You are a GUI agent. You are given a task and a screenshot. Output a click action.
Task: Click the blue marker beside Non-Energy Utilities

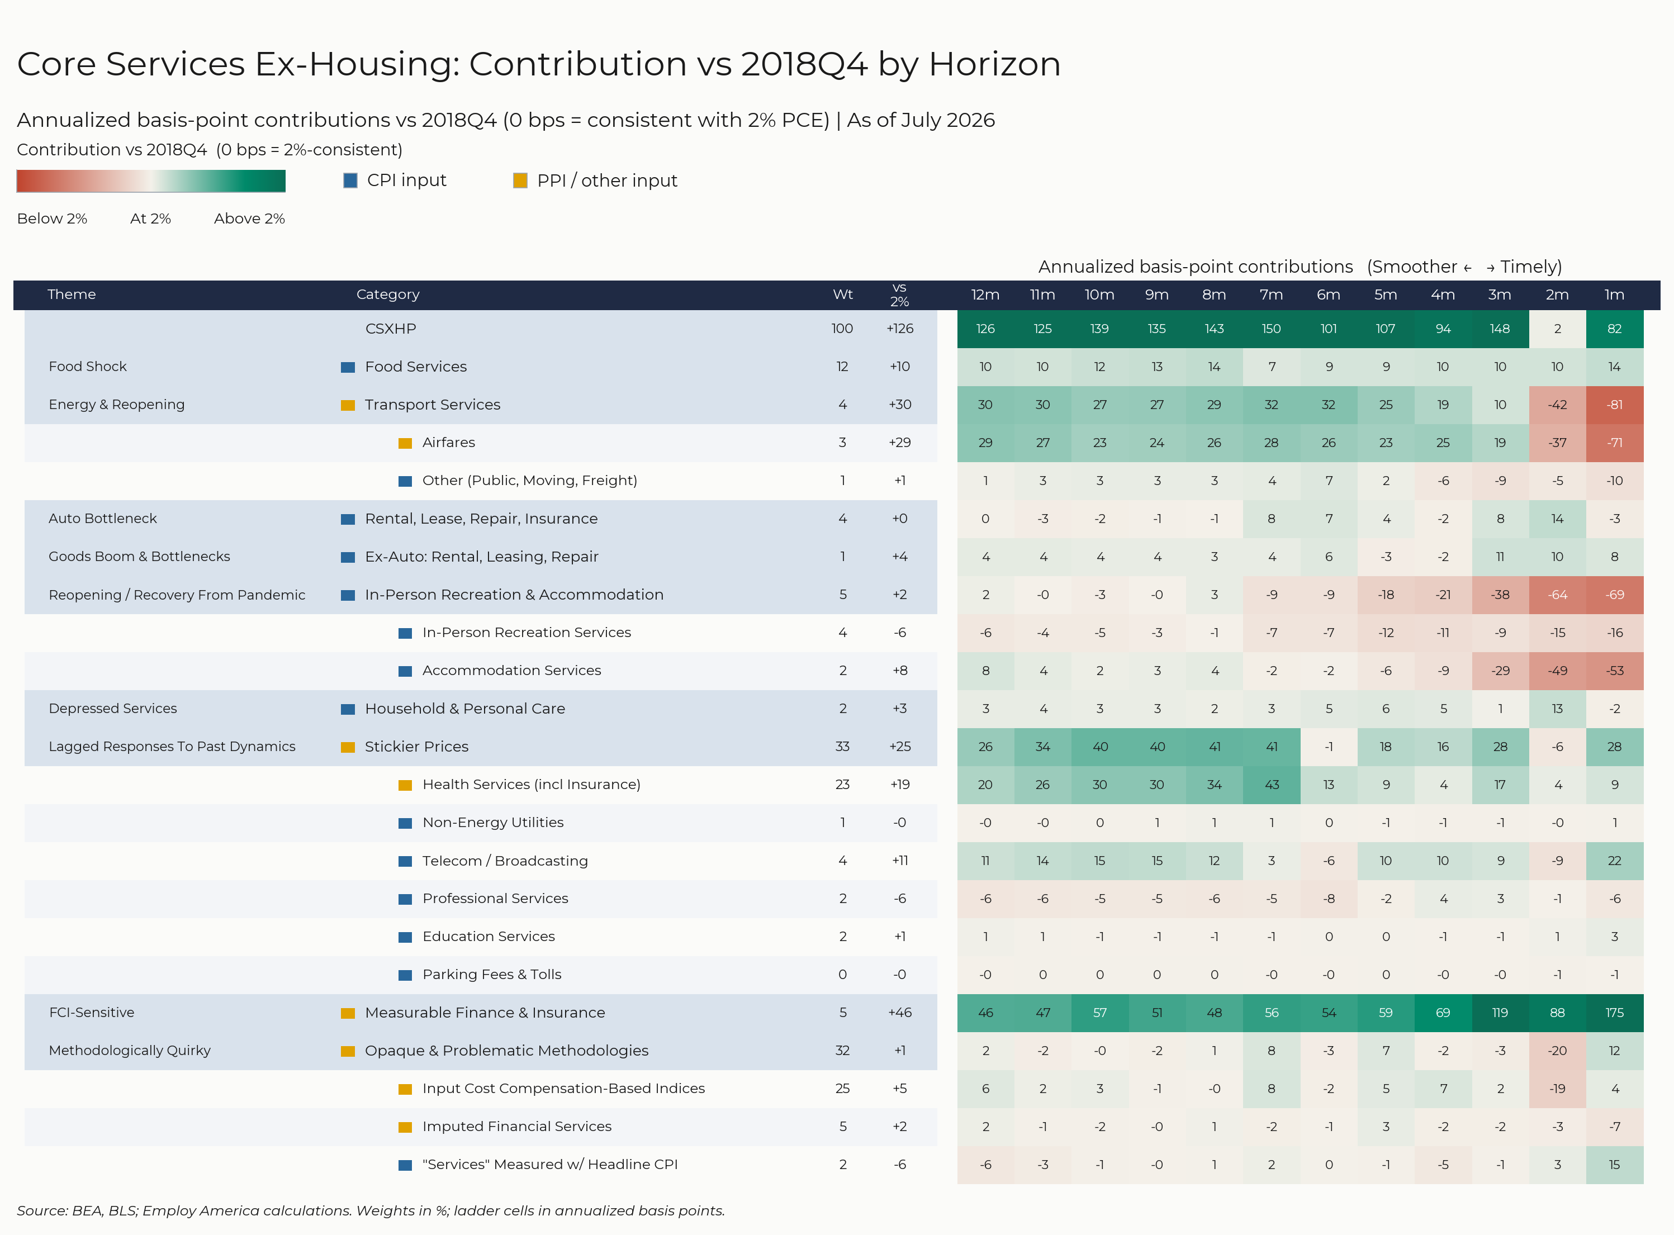coord(405,823)
